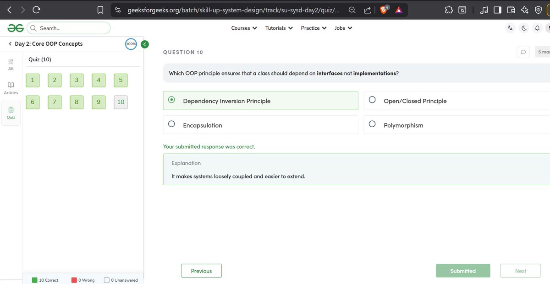Open the Leo AI sparkle icon
Screen dimensions: 550x284
[525, 10]
